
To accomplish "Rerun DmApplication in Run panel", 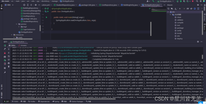I will coord(5,45).
